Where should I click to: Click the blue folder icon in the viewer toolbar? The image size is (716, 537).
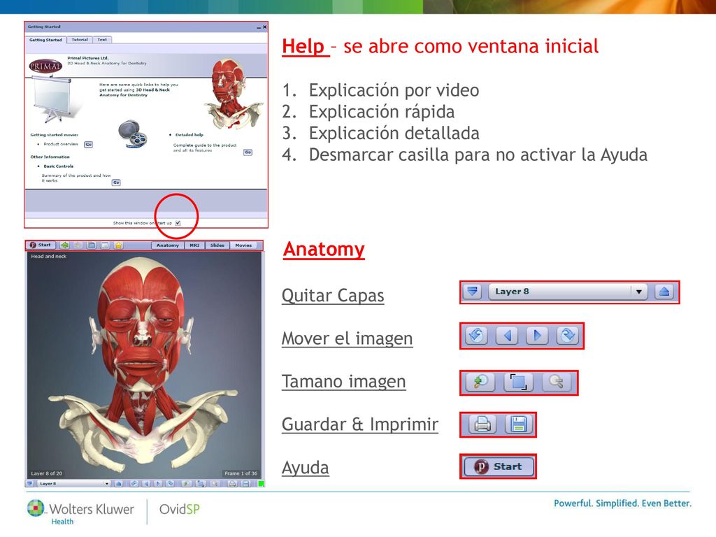92,245
